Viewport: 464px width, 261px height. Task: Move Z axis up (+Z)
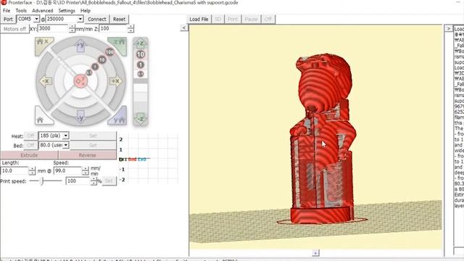tap(140, 43)
